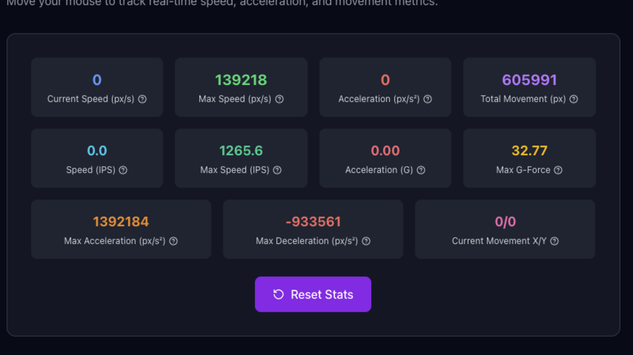This screenshot has width=633, height=355.
Task: Click help icon next to Current Movement X/Y
Action: click(x=555, y=241)
